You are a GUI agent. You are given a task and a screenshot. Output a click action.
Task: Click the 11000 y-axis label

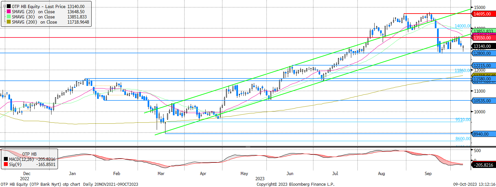click(479, 91)
